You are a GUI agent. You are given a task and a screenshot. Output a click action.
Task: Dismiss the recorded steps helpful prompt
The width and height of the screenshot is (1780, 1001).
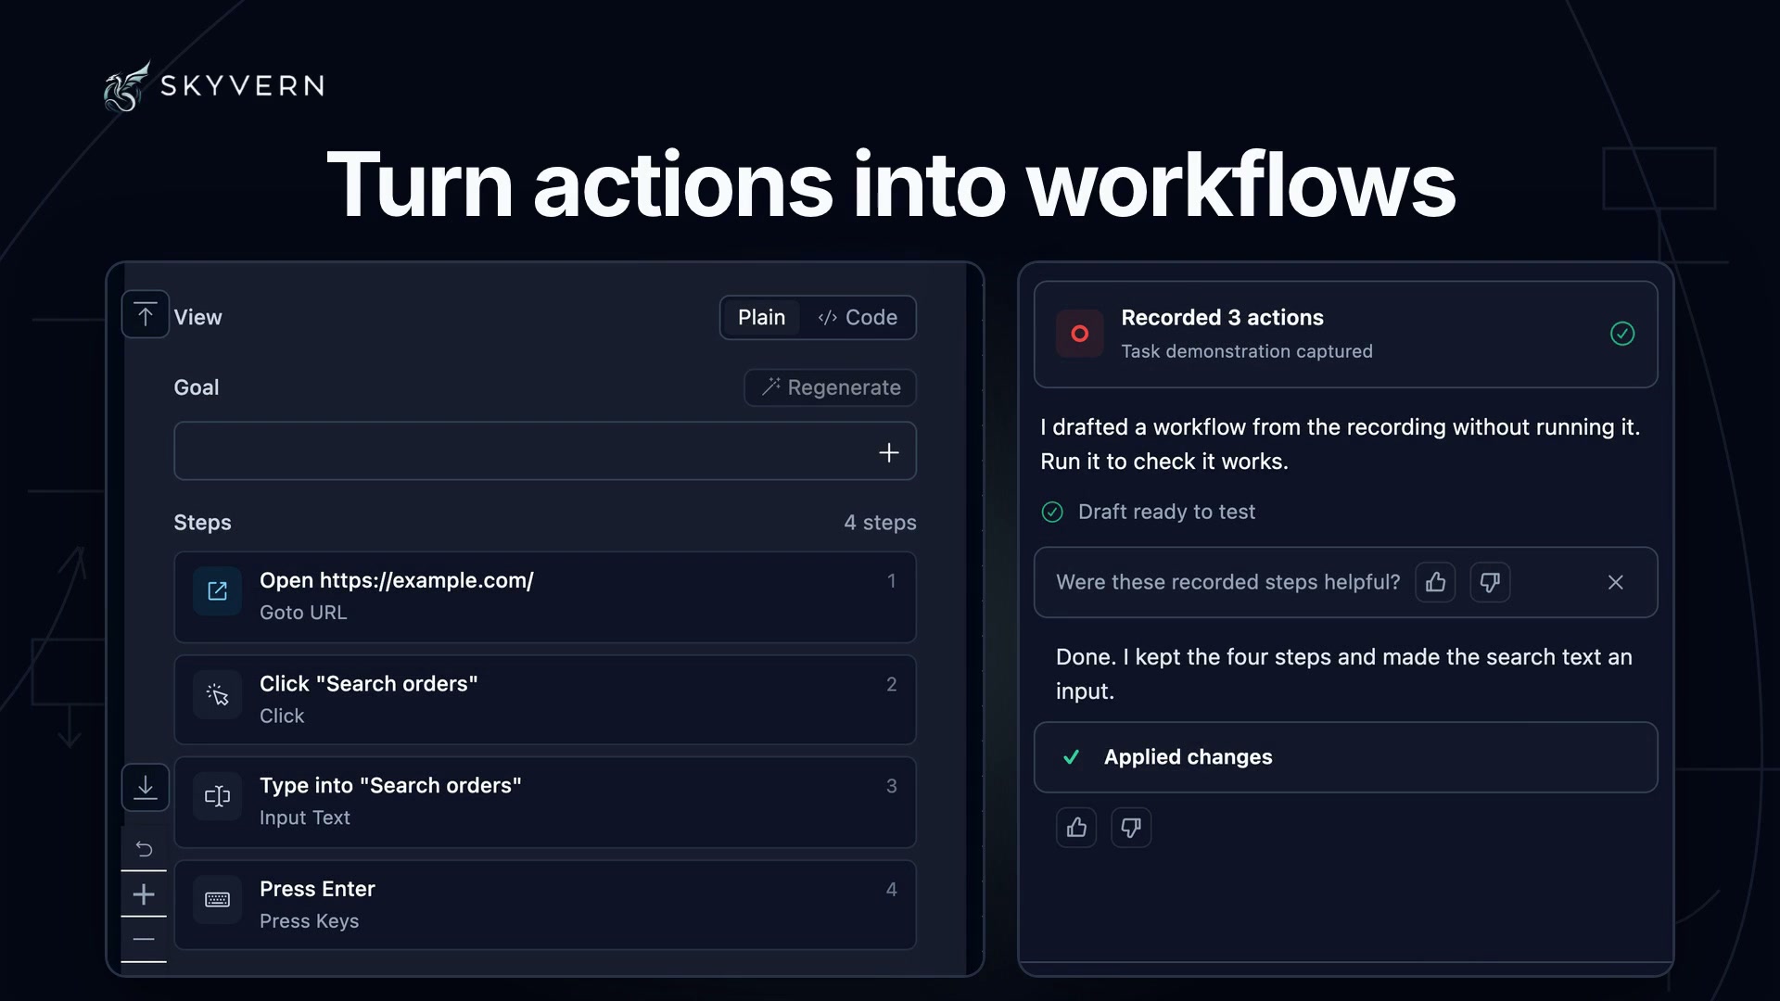pos(1615,582)
